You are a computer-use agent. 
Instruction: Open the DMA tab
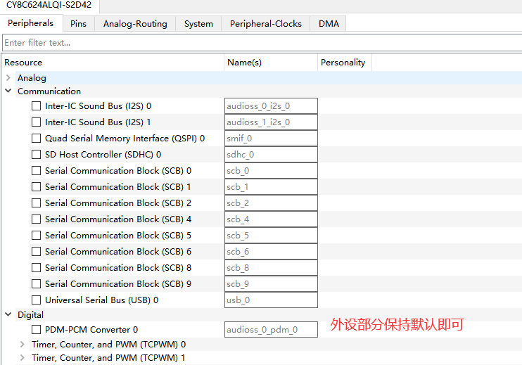329,24
